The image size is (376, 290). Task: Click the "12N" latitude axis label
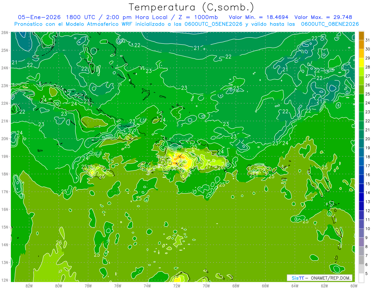click(4, 280)
